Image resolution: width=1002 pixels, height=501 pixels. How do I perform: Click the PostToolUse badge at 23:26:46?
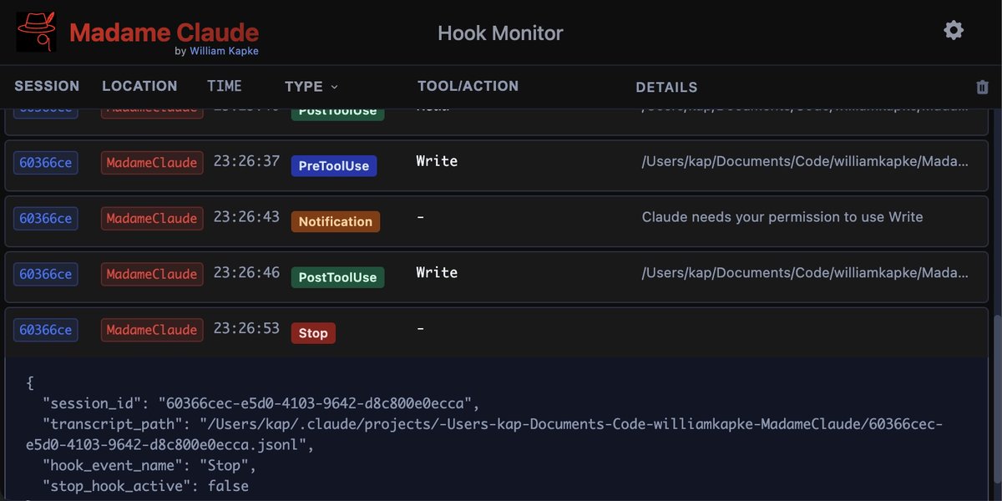337,277
